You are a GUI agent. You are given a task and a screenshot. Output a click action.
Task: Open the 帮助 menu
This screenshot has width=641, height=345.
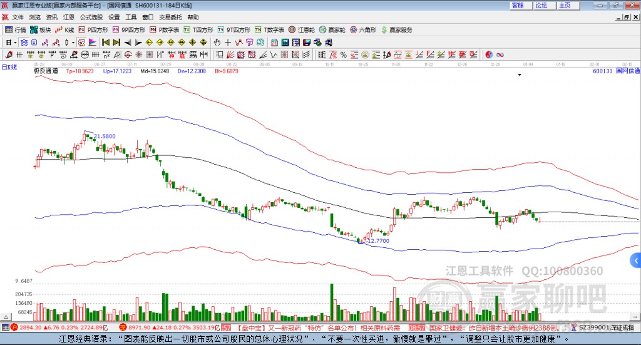click(x=193, y=17)
